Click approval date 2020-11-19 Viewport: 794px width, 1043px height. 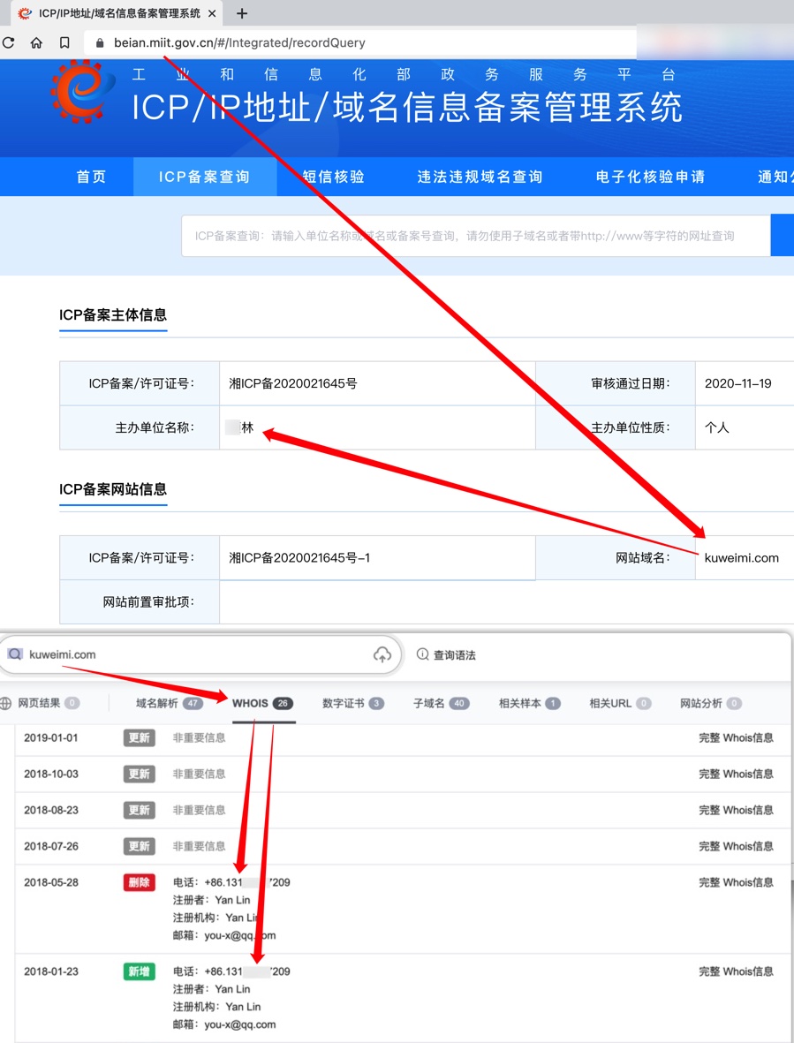738,384
